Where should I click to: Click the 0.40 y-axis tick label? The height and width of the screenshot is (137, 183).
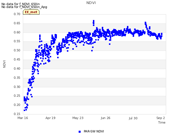click(x=17, y=68)
